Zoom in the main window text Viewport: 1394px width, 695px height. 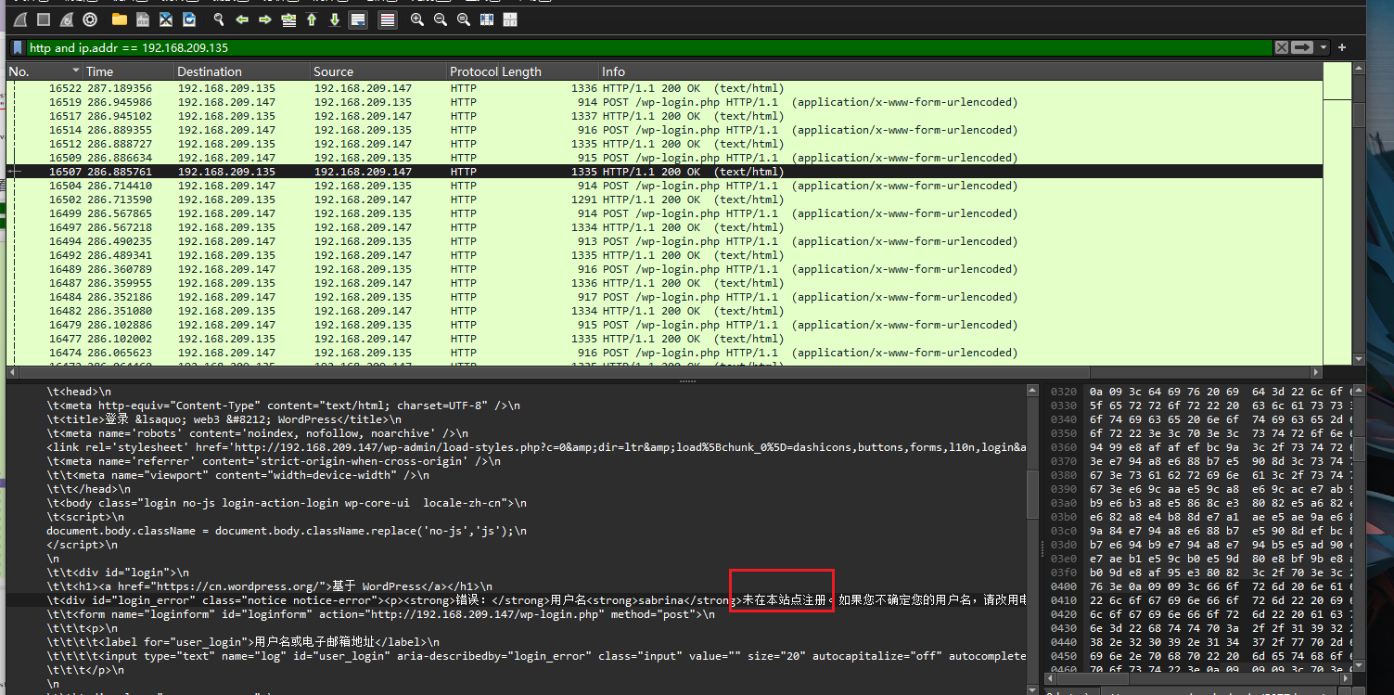(417, 19)
